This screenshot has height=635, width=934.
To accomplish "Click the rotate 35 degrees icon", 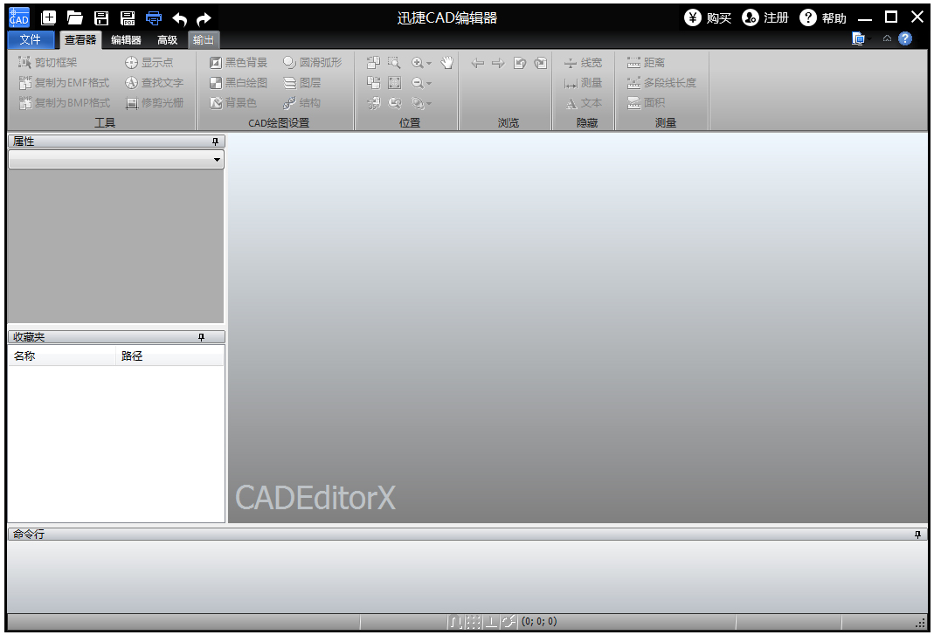I will coord(373,103).
